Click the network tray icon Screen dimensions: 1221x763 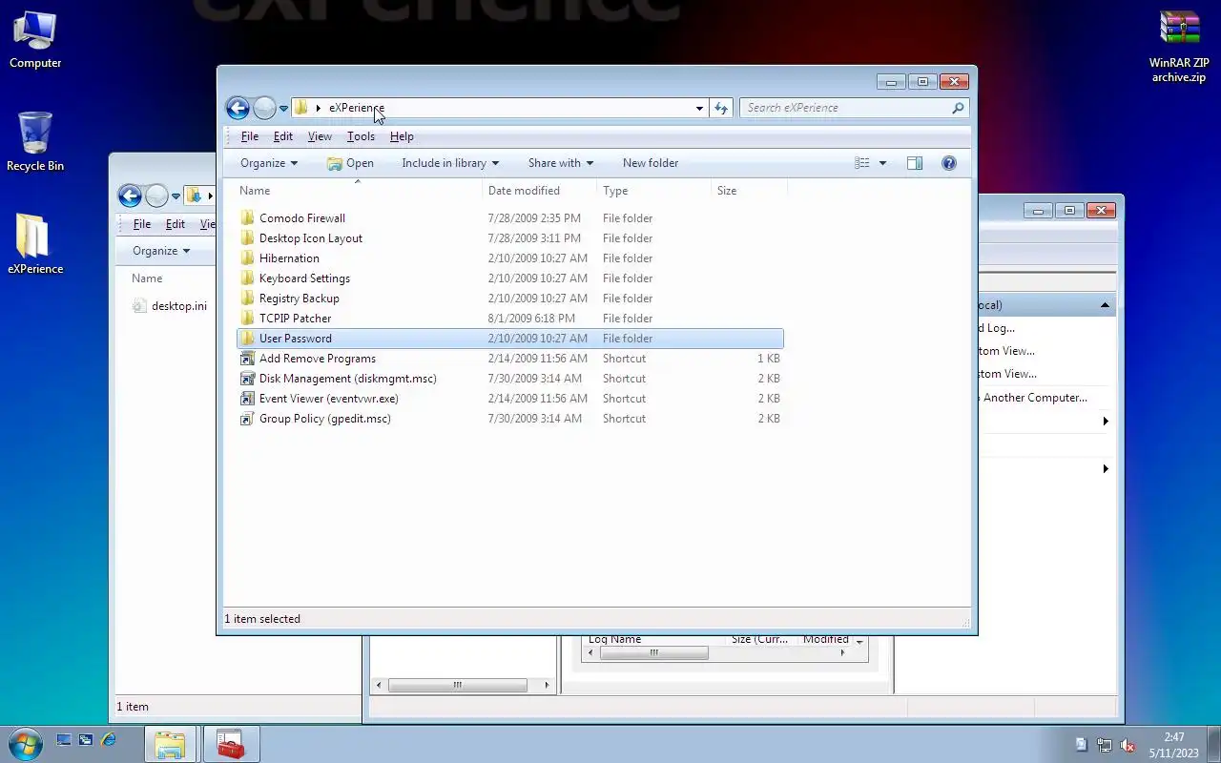pyautogui.click(x=1105, y=745)
